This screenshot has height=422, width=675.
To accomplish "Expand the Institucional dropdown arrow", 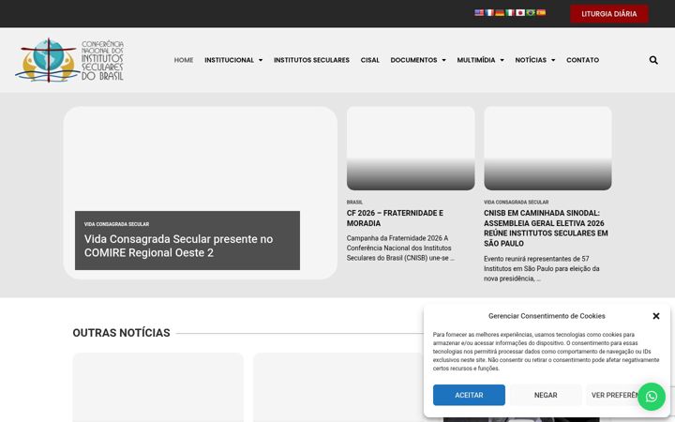I will [x=261, y=60].
